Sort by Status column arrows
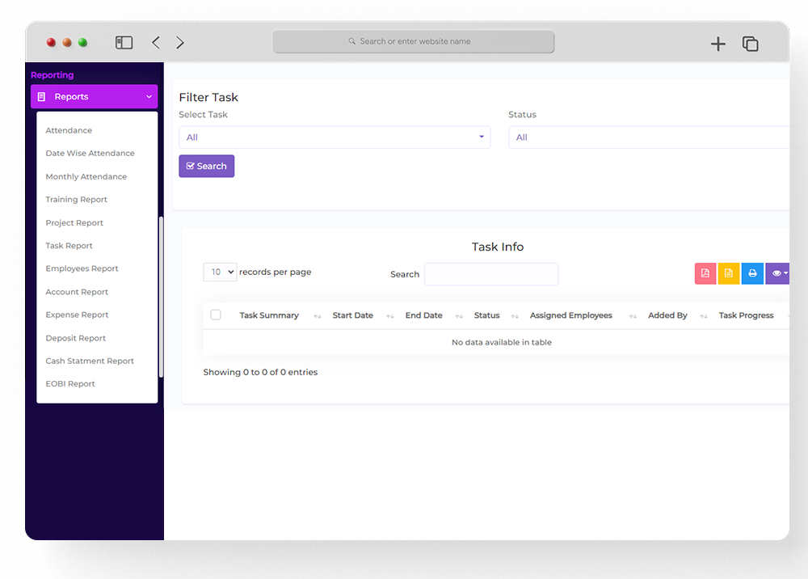Viewport: 808px width, 579px height. coord(515,316)
